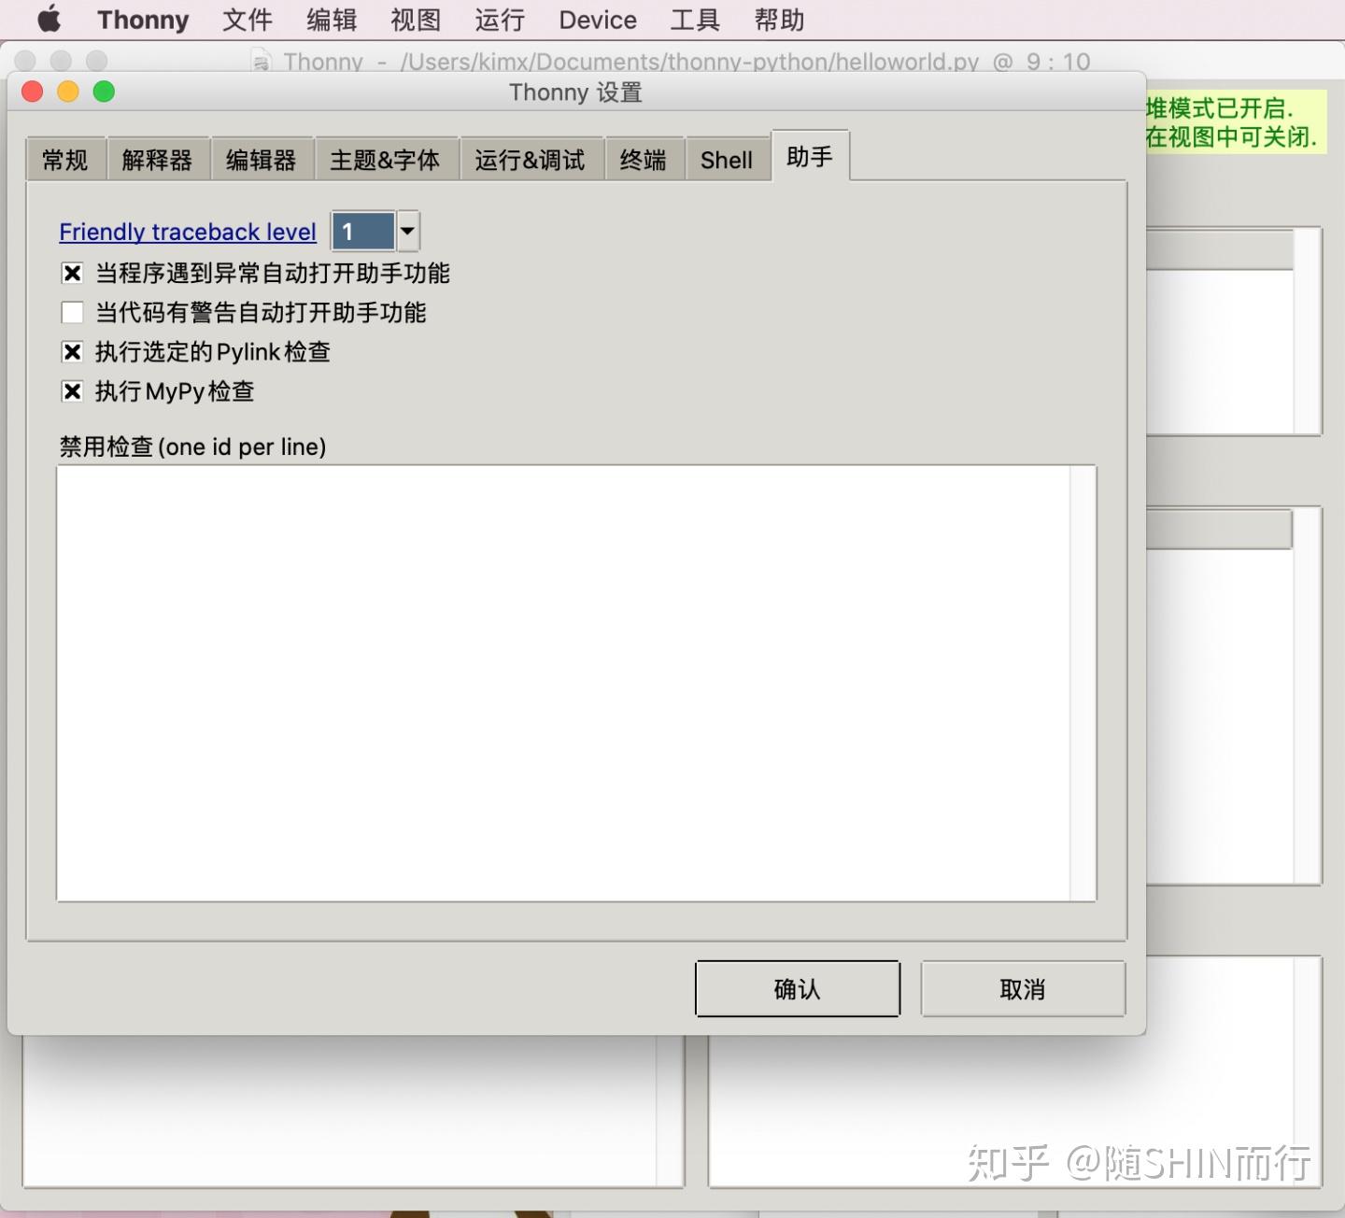The image size is (1345, 1218).
Task: Open the Friendly traceback level link
Action: tap(188, 232)
